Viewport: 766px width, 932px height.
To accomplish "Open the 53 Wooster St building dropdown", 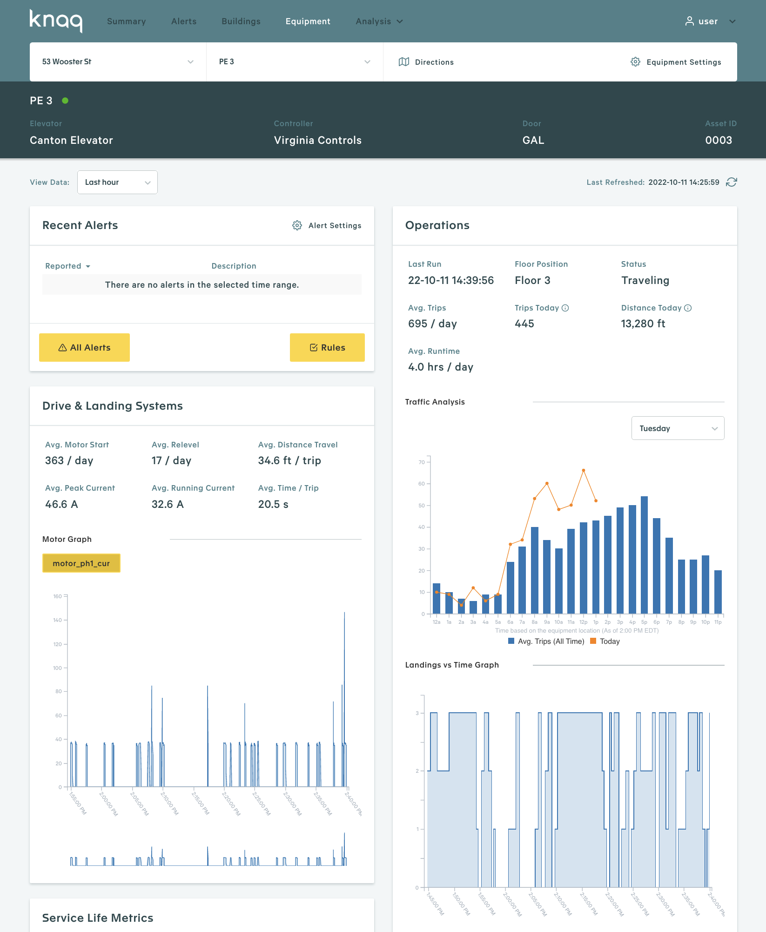I will (x=118, y=62).
